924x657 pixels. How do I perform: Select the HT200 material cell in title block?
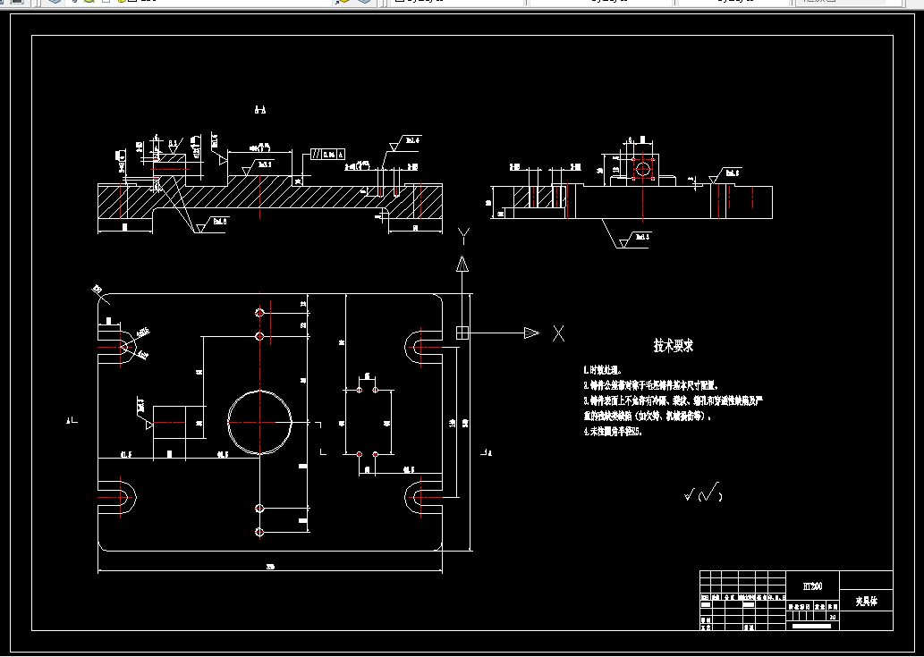point(812,586)
